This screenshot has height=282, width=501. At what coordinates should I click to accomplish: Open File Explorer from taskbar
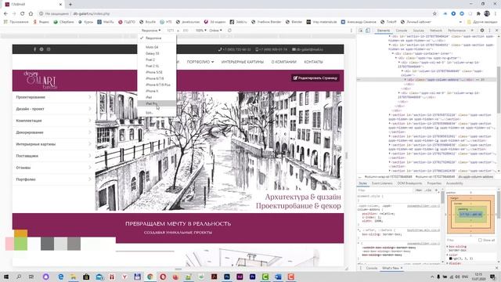(x=73, y=277)
